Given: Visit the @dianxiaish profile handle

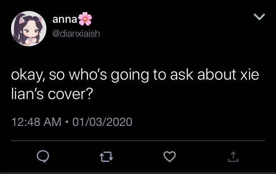Looking at the screenshot, I should pyautogui.click(x=76, y=33).
